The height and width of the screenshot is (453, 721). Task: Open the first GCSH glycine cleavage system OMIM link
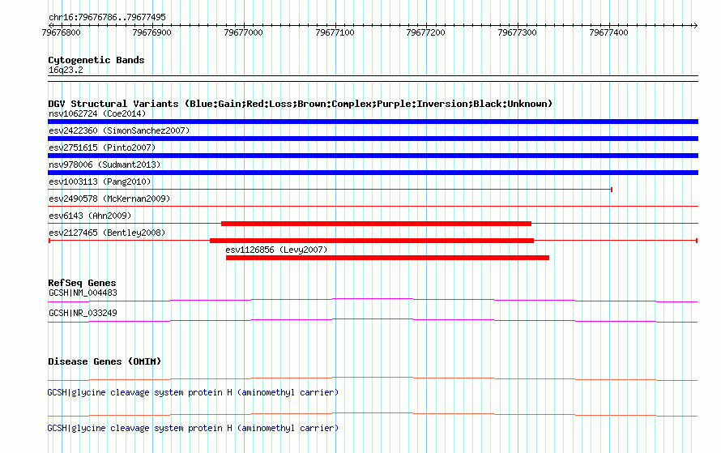coord(193,392)
